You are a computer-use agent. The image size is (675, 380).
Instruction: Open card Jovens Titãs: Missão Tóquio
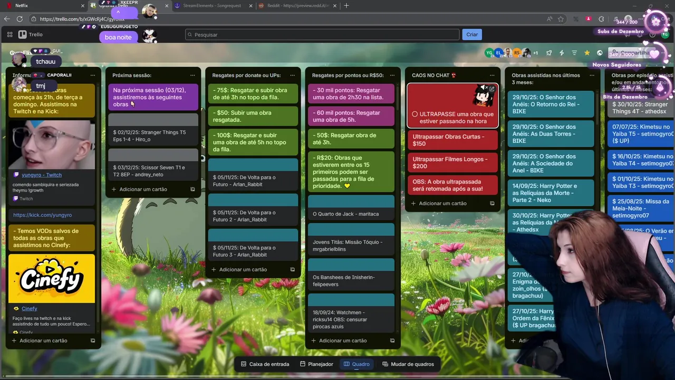tap(351, 239)
